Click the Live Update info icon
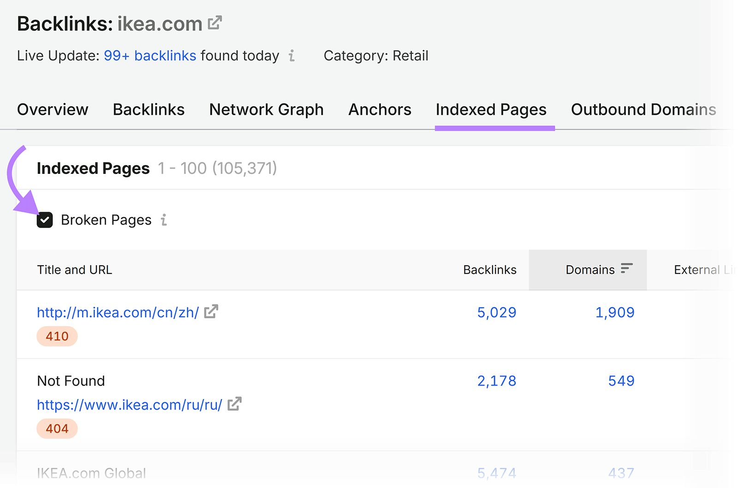The height and width of the screenshot is (488, 738). [292, 56]
